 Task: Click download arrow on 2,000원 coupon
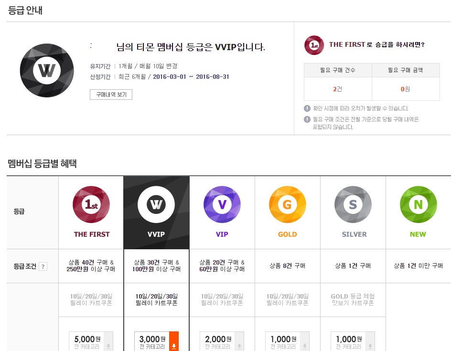pos(239,342)
